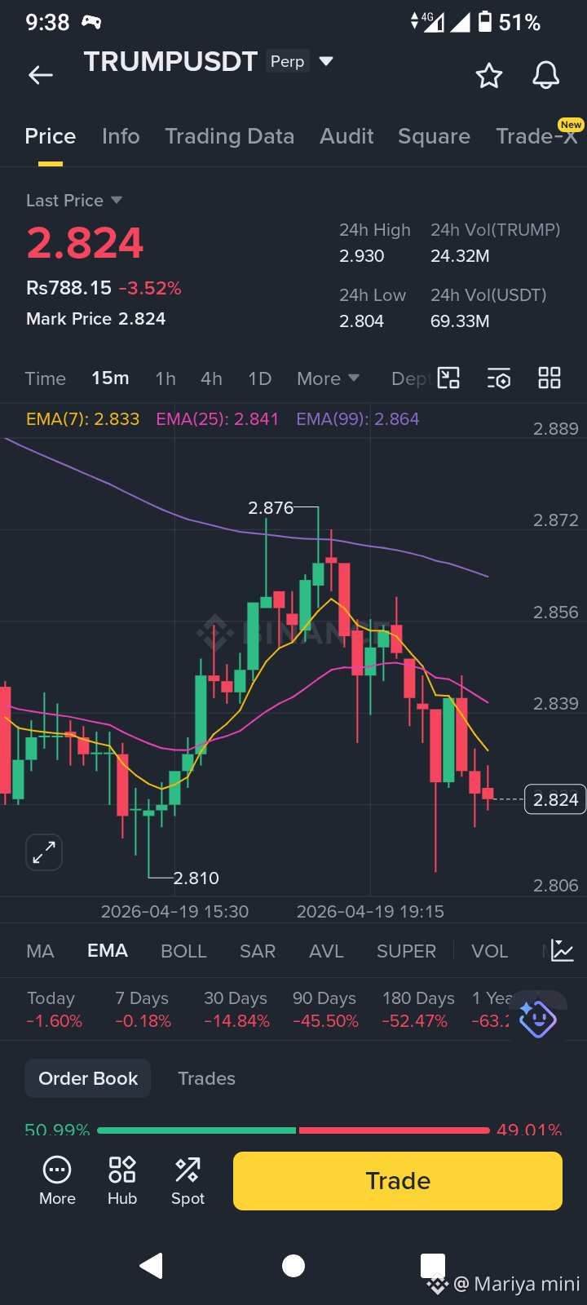This screenshot has width=587, height=1305.
Task: Tap 24h Vol(TRUMP) 24.32M value
Action: click(460, 256)
